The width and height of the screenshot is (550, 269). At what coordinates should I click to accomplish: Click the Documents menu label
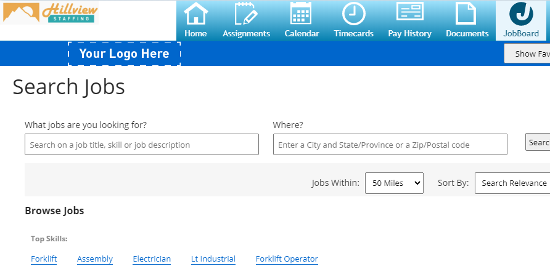(467, 34)
